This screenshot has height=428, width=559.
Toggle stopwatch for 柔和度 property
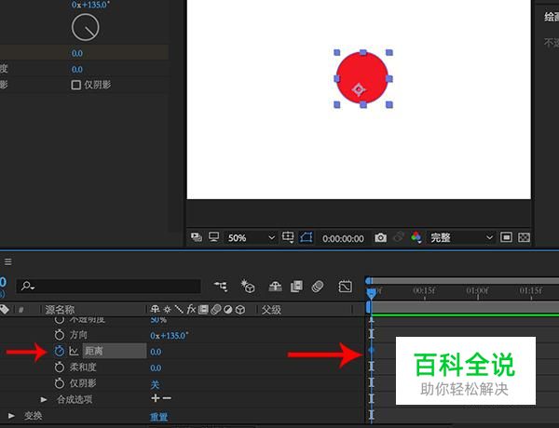click(x=60, y=368)
